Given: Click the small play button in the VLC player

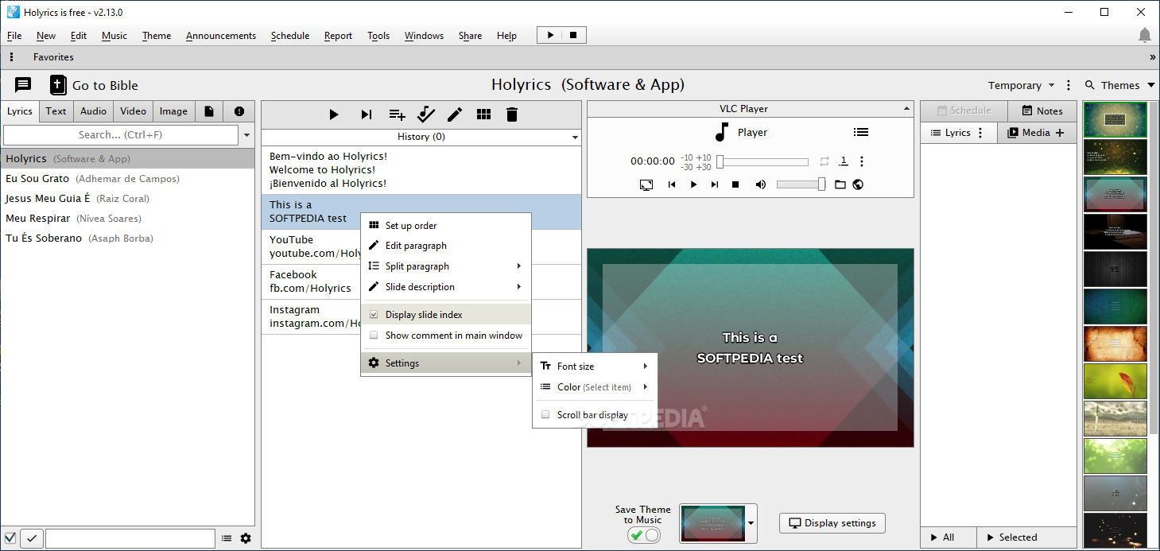Looking at the screenshot, I should tap(693, 184).
